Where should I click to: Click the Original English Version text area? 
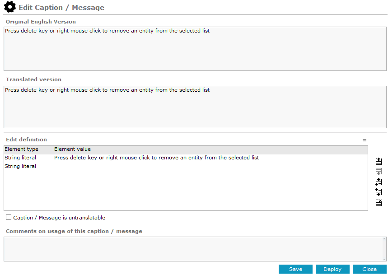[x=195, y=49]
